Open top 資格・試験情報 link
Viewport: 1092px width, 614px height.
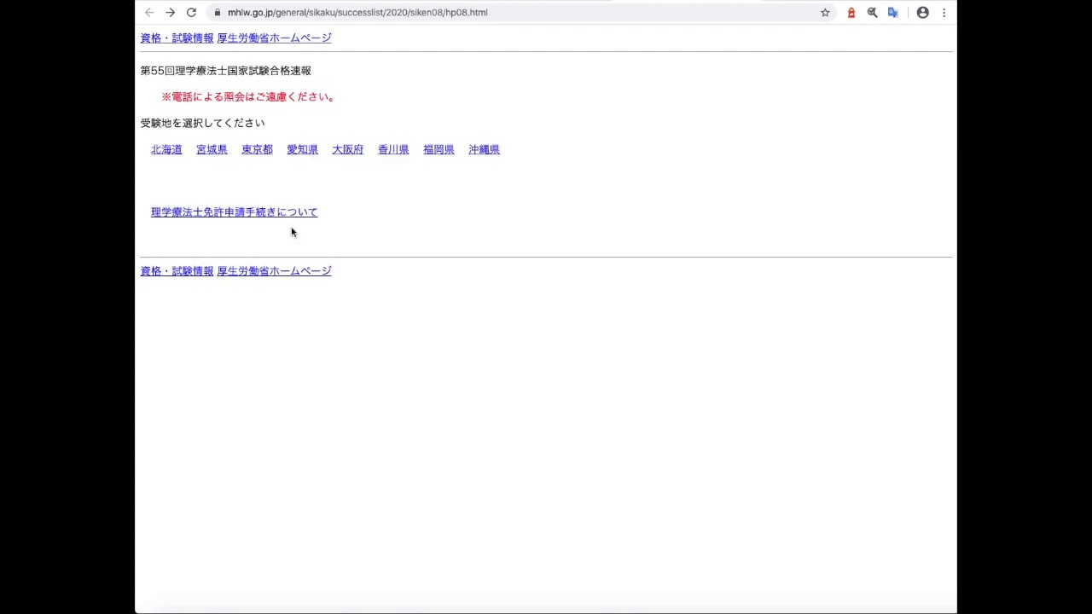[x=177, y=38]
